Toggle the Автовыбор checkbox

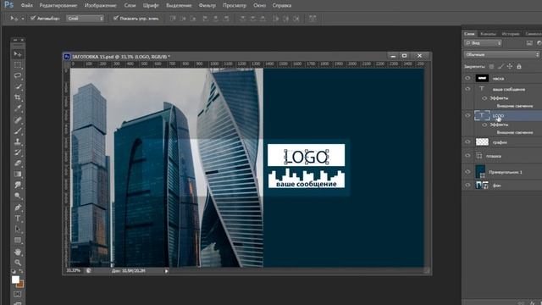[x=33, y=18]
